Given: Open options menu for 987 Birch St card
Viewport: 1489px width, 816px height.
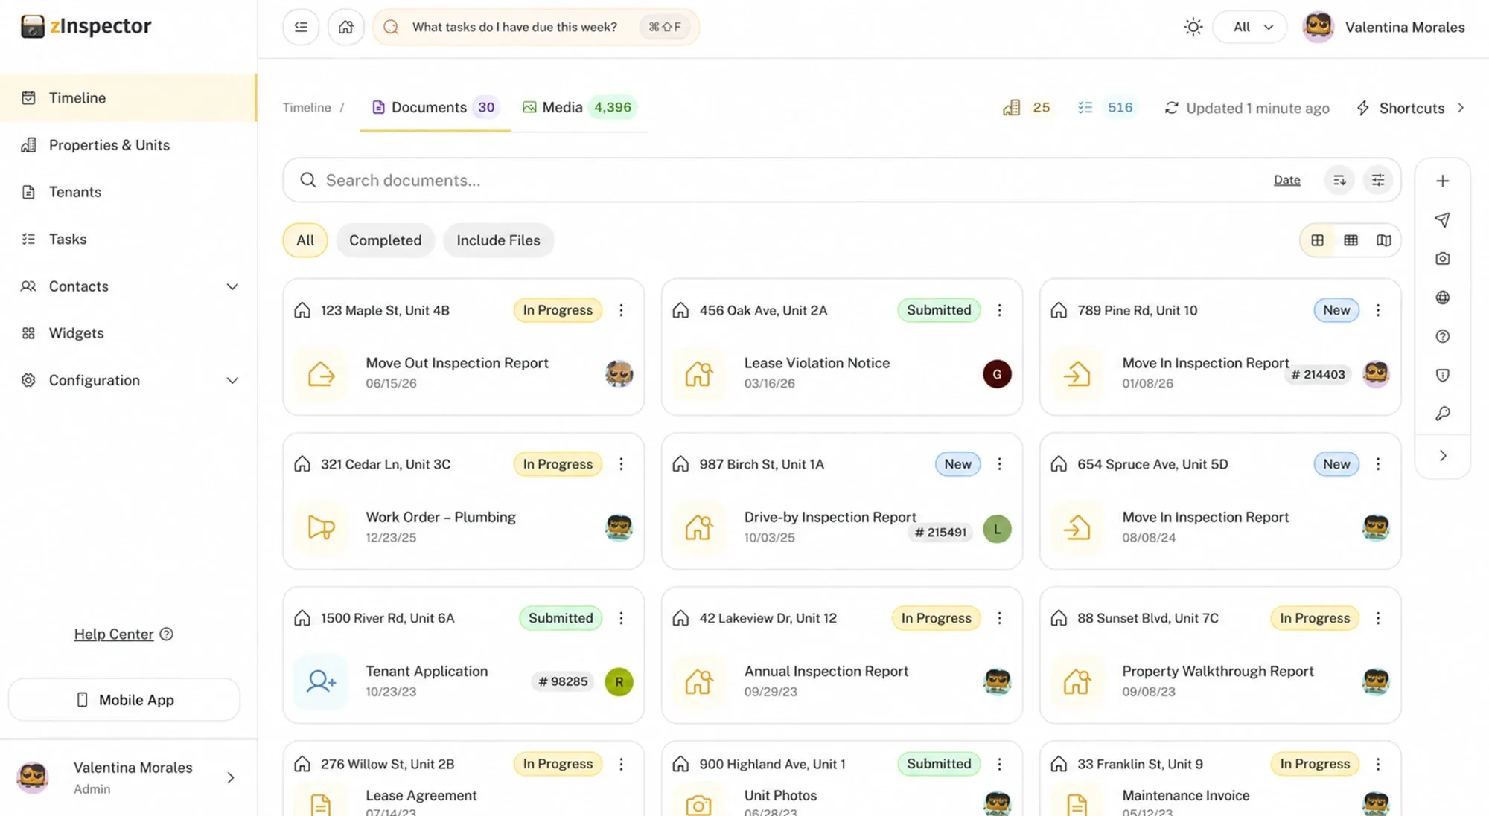Looking at the screenshot, I should tap(999, 464).
